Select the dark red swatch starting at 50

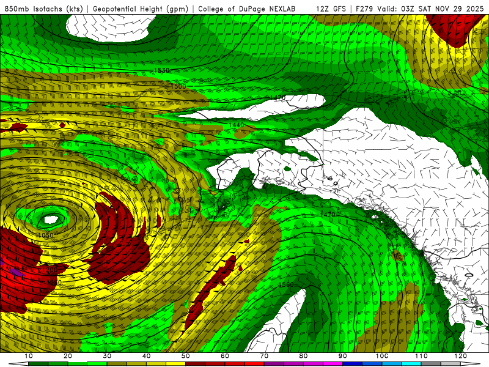(x=195, y=364)
